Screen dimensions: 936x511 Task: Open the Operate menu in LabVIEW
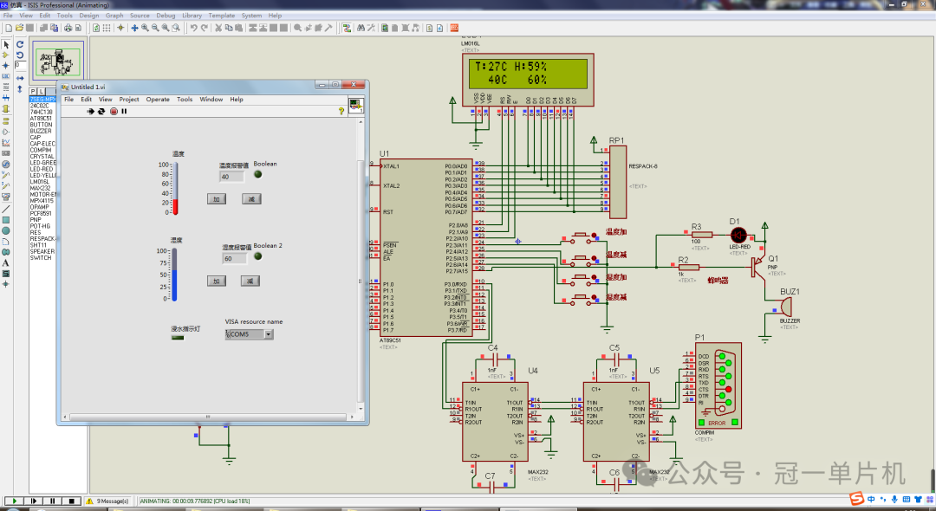(x=158, y=99)
